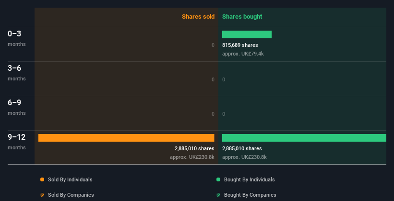Viewport: 394px width, 201px height.
Task: Click approx. UK£79.4k amount
Action: (243, 54)
